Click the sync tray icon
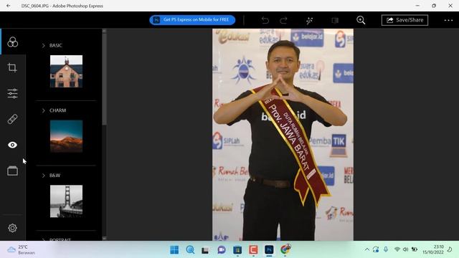Screen dimensions: 459x258 376,249
